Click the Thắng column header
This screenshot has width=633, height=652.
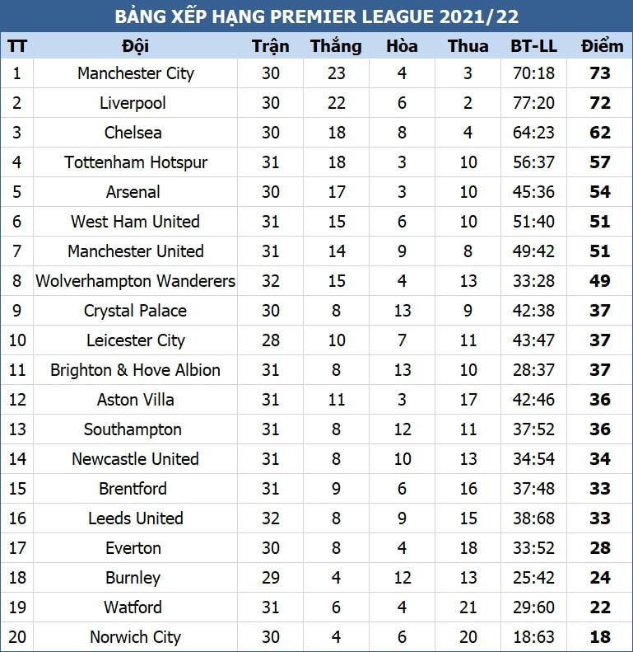(x=336, y=46)
